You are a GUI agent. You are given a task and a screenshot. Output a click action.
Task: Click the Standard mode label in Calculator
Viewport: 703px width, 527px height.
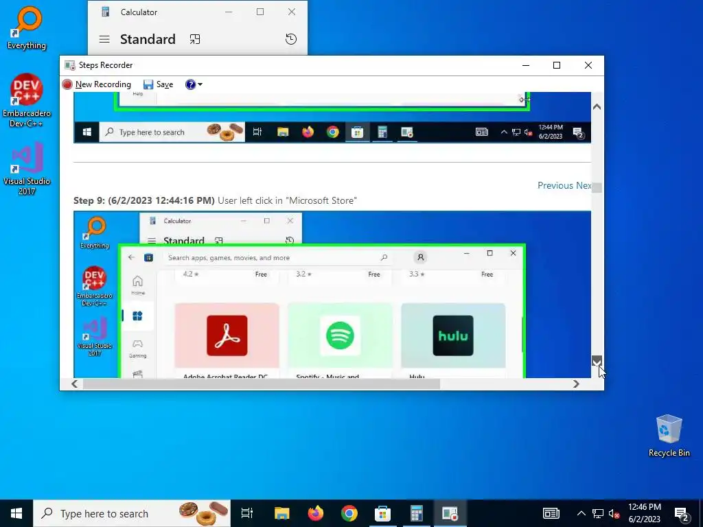148,39
